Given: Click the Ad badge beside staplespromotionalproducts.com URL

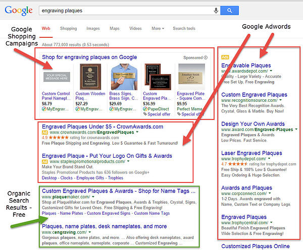Looking at the screenshot, I should (x=45, y=162).
